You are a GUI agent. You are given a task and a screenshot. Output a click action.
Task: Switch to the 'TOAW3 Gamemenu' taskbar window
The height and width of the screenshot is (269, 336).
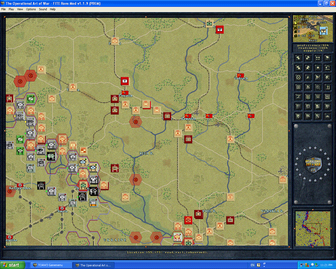coord(51,265)
